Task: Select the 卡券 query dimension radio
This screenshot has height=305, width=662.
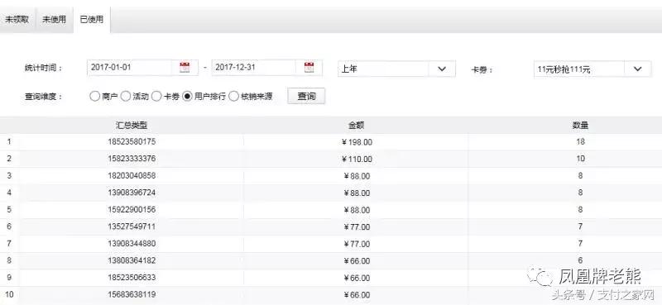Action: coord(156,97)
